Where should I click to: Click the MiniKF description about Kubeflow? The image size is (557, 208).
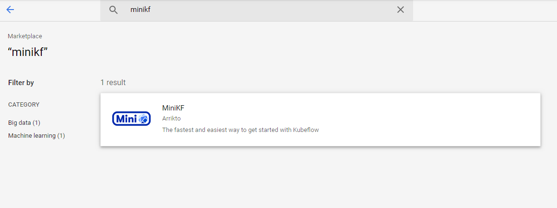[x=240, y=130]
